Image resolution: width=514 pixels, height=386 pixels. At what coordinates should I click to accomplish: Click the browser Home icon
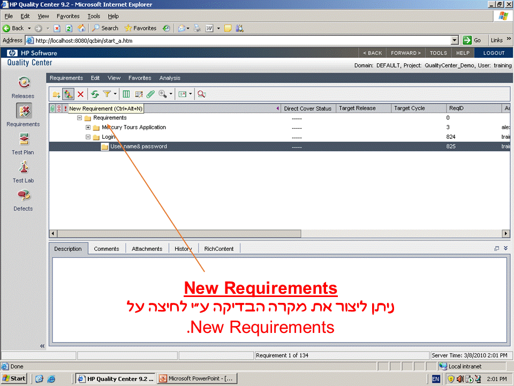(81, 28)
